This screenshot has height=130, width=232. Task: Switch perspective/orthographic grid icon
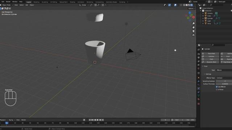coord(193,35)
